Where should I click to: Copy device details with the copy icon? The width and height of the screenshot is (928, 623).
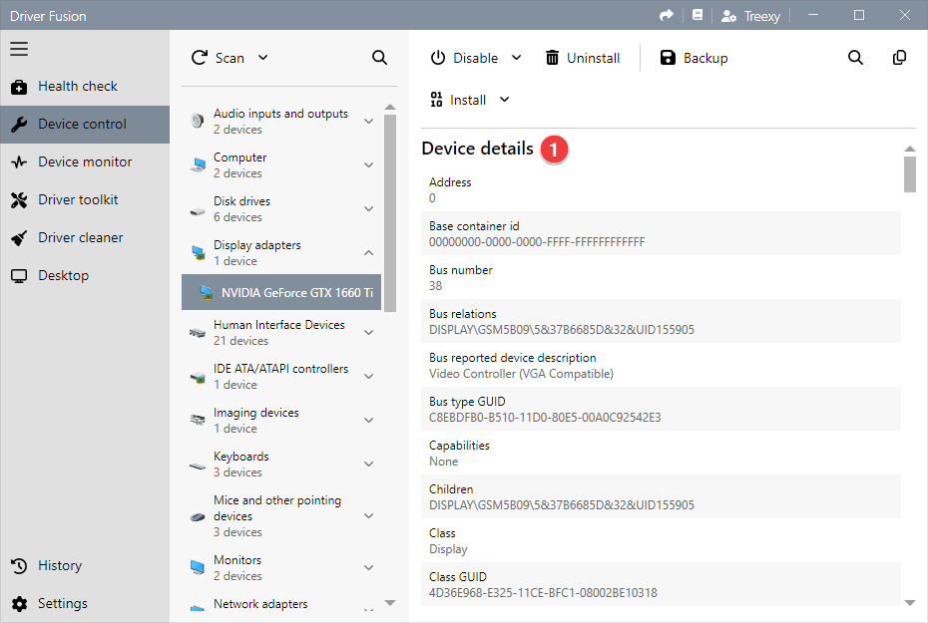(899, 58)
